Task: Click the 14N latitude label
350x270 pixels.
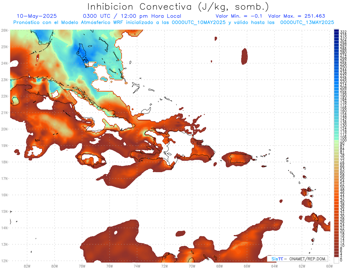Action: (4, 228)
